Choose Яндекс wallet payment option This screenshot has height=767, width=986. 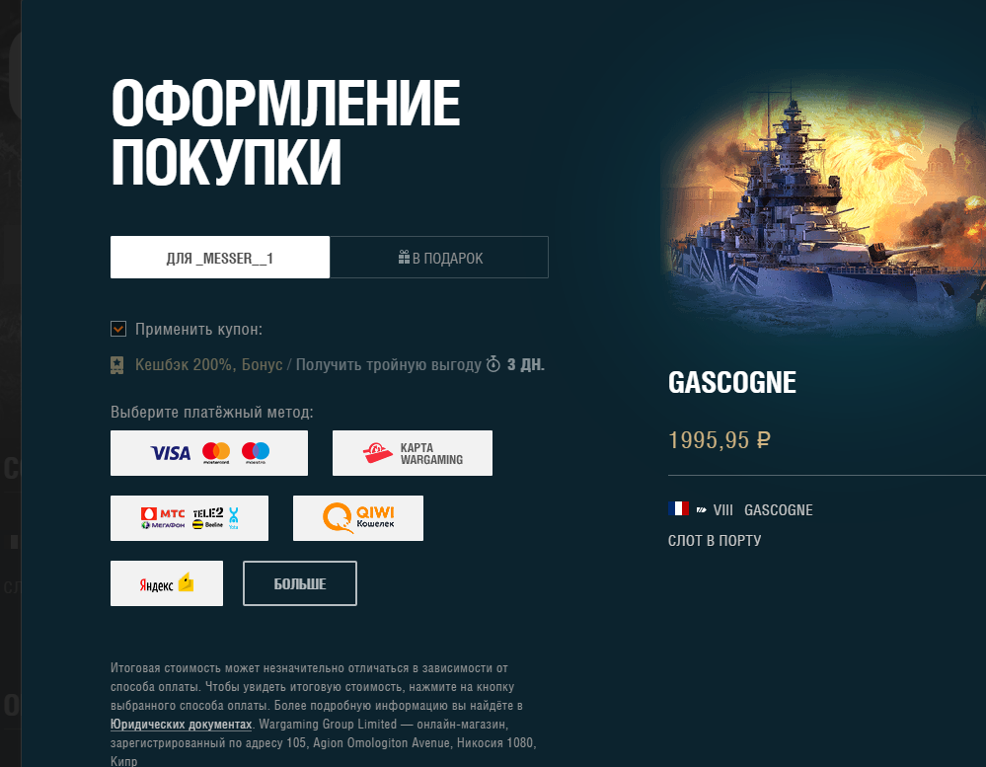tap(167, 583)
